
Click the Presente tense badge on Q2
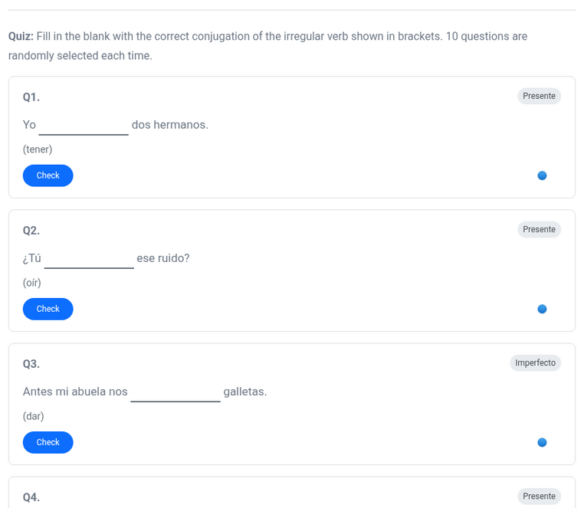coord(539,229)
